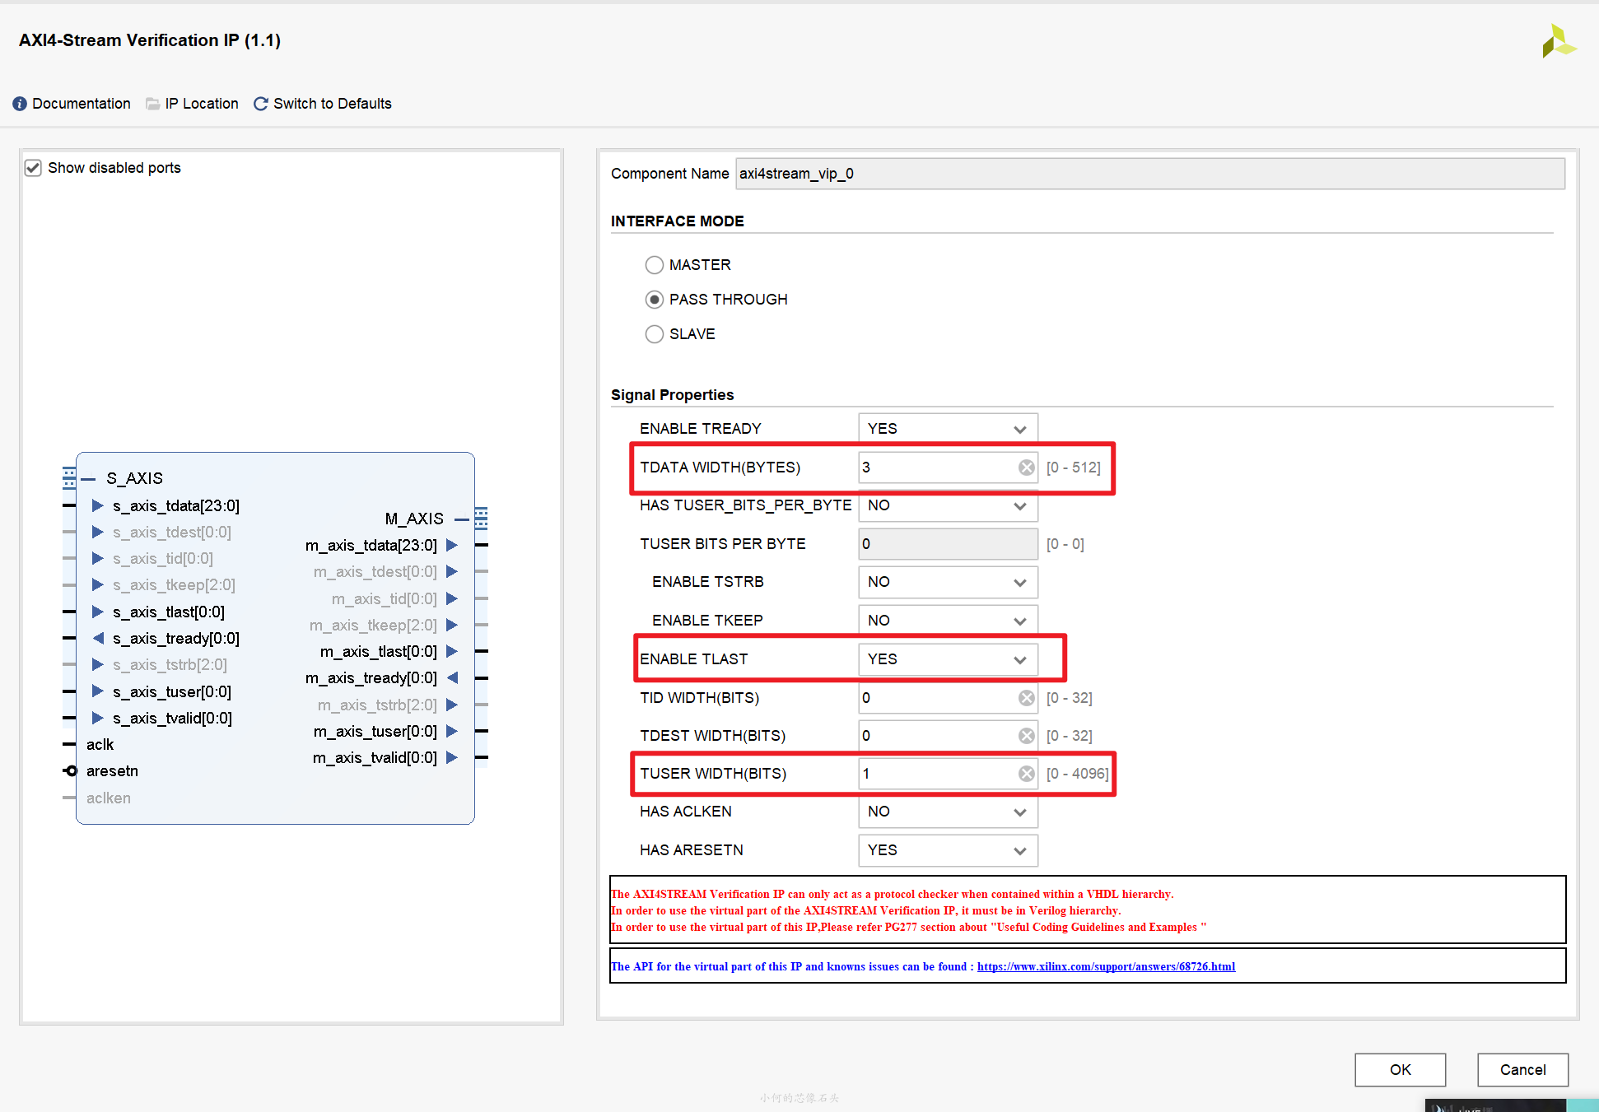Open the IP Location folder icon

click(x=152, y=104)
